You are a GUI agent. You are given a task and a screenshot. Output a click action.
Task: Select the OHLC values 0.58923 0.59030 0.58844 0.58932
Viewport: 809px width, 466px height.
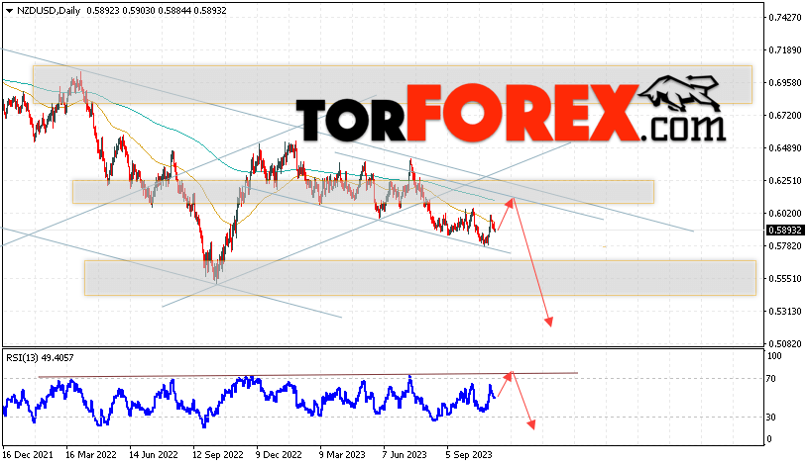157,11
